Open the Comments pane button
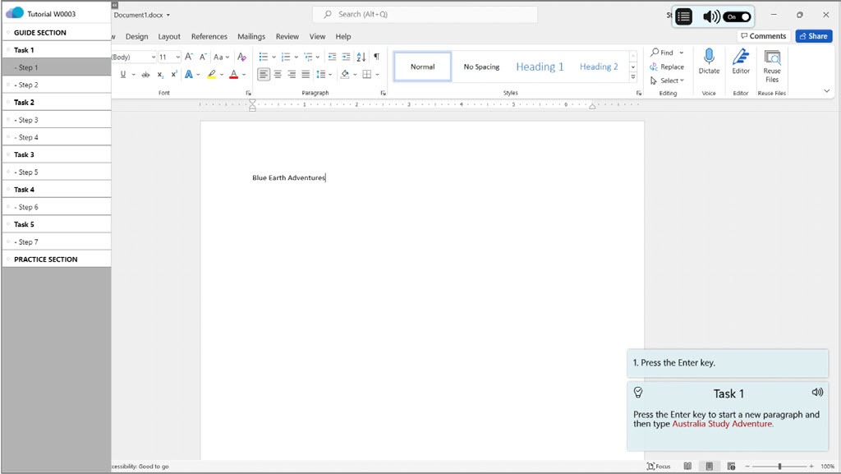 pos(762,36)
